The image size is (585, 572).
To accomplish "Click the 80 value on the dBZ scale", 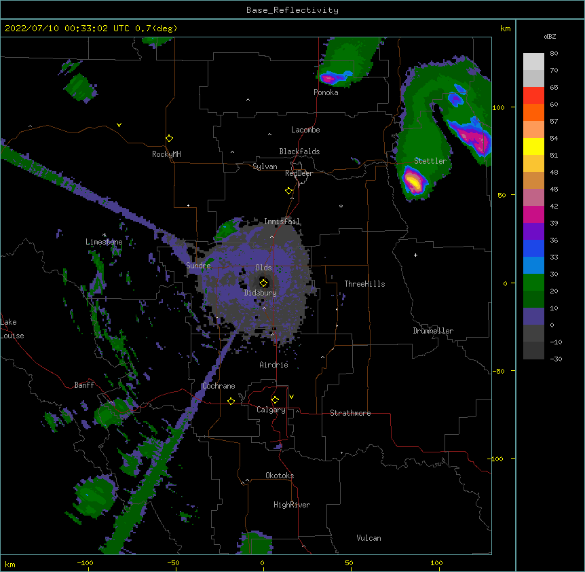I will (554, 54).
